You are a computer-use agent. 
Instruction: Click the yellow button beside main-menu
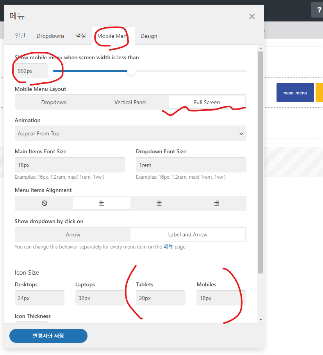point(319,92)
